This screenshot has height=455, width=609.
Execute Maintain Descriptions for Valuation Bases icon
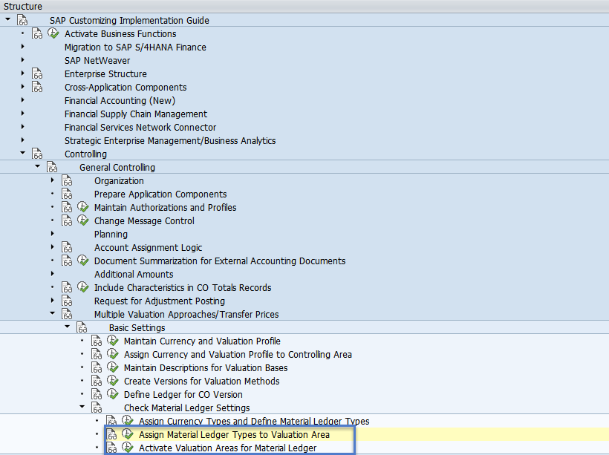[113, 367]
